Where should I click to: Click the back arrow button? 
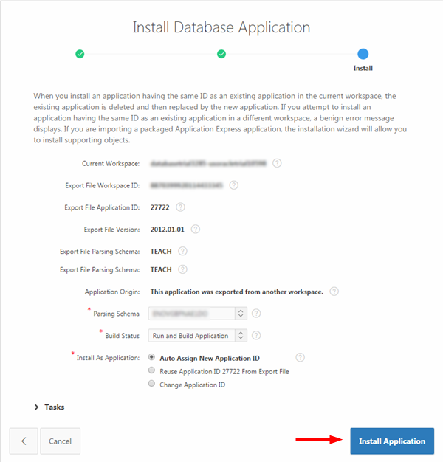[24, 441]
